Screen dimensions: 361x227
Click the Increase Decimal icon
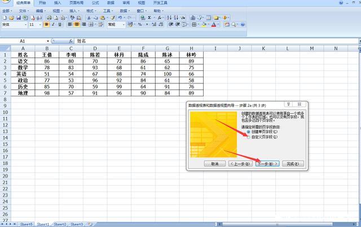coord(154,24)
